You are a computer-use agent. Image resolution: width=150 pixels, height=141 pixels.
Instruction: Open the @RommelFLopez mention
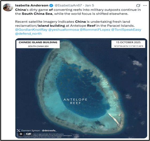point(95,30)
